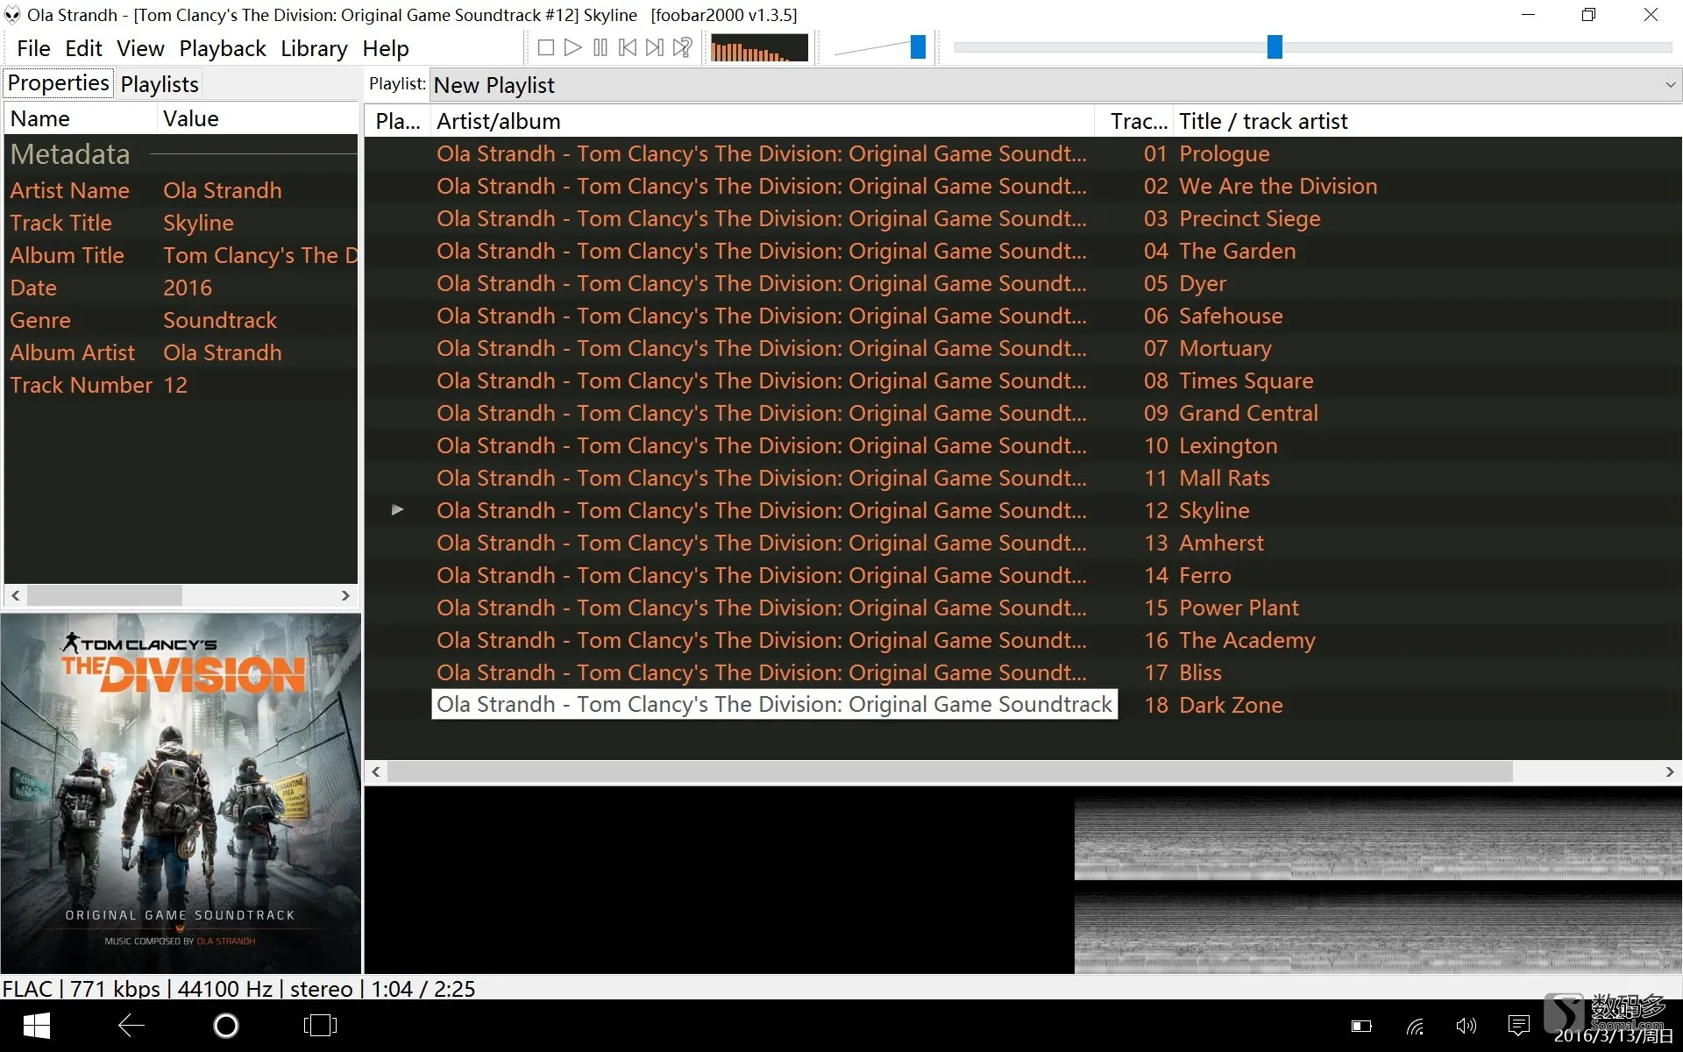Skip to the previous track
This screenshot has width=1683, height=1052.
(x=627, y=47)
